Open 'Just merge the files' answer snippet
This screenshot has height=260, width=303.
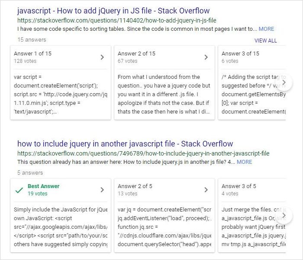(254, 227)
